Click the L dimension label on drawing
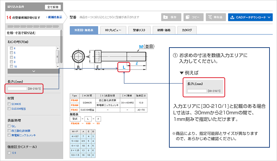 [x=124, y=67]
